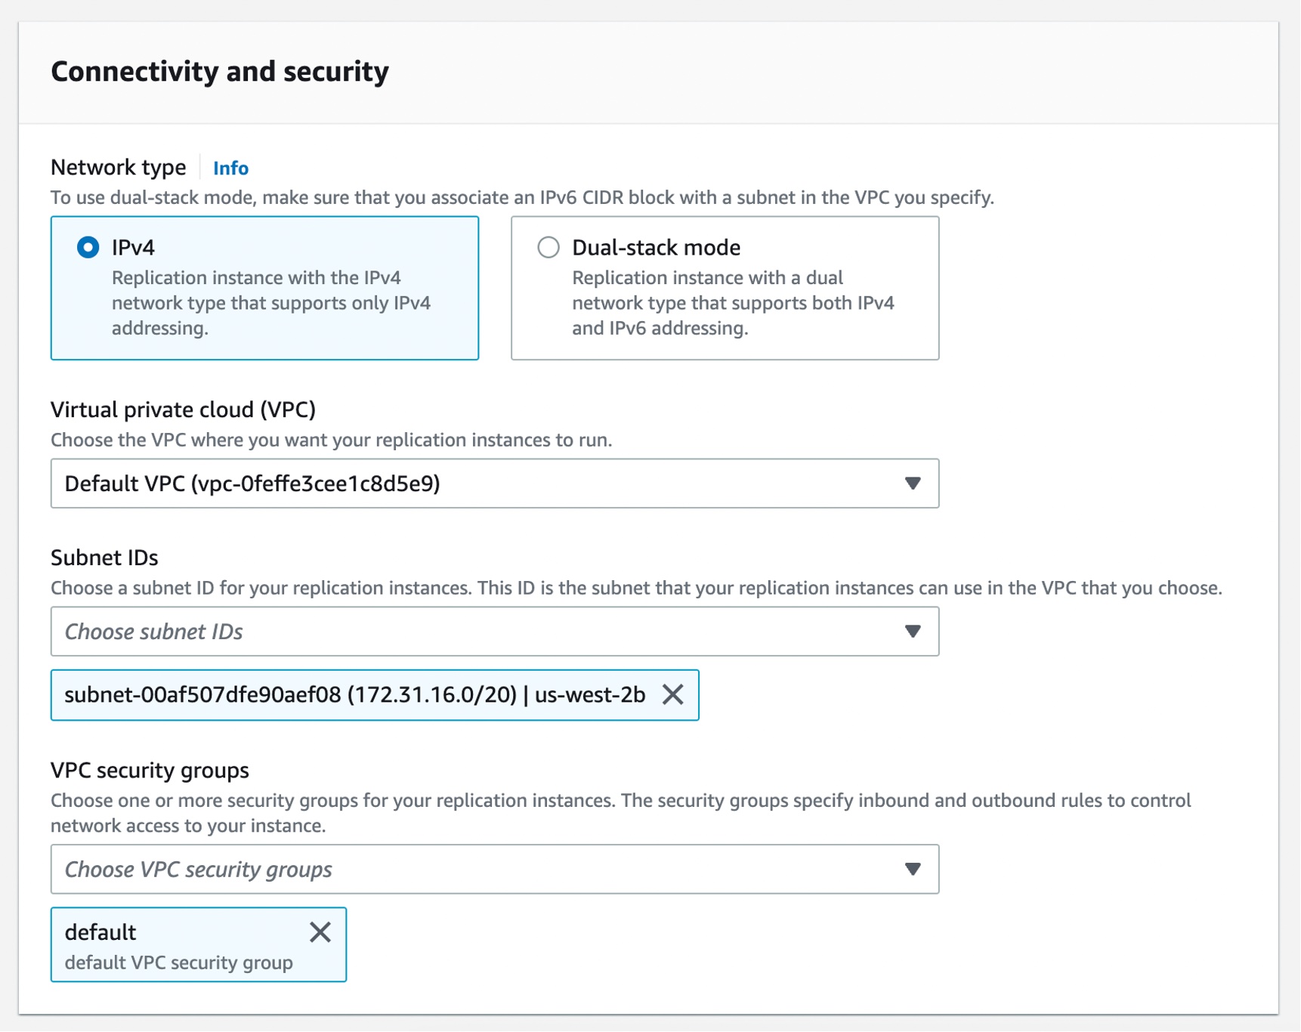Select the Dual-stack mode radio button
This screenshot has width=1301, height=1032.
click(549, 247)
